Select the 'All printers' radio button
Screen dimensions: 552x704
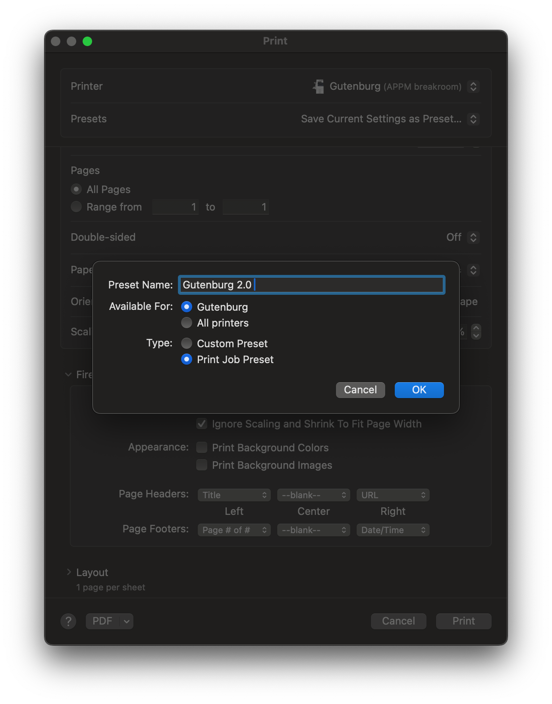tap(187, 323)
